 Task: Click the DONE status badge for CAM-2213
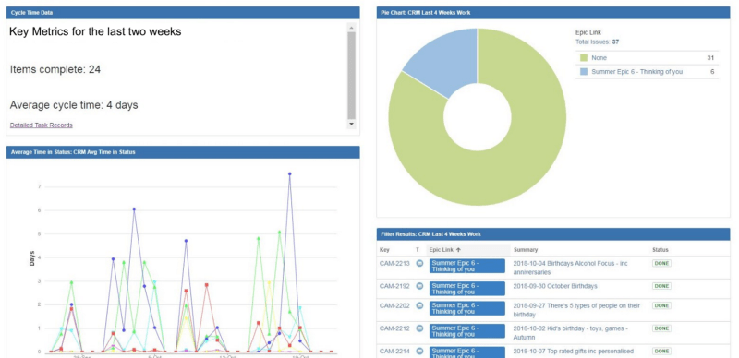click(x=661, y=263)
